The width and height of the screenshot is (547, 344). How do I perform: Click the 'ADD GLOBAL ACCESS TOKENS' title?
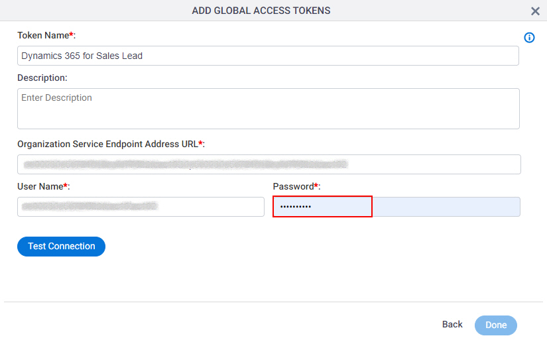pyautogui.click(x=261, y=11)
